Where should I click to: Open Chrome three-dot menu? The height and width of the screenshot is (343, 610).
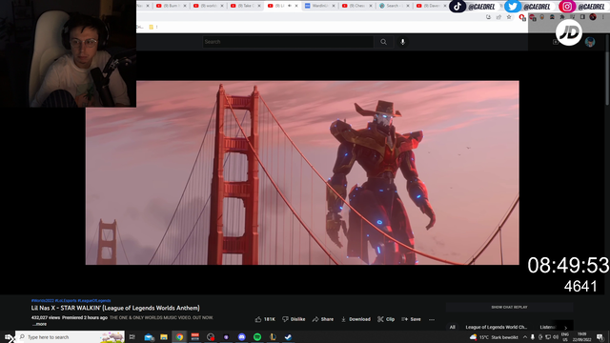click(x=603, y=17)
